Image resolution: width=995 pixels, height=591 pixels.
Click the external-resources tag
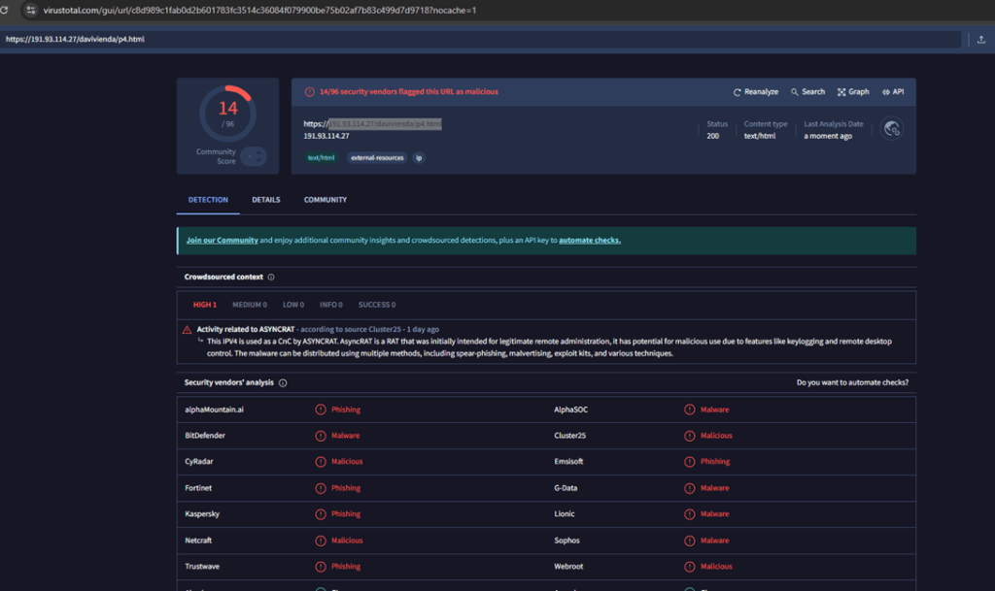click(377, 157)
